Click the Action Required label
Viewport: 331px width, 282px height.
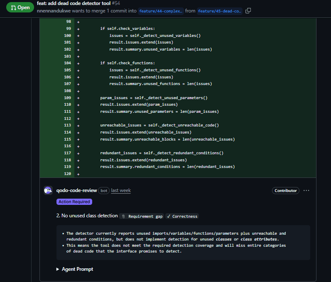click(x=74, y=202)
